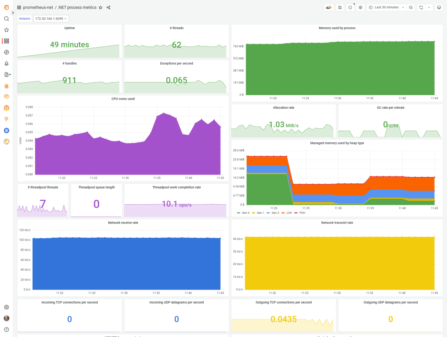
Task: Open the CPU cores used panel title
Action: pyautogui.click(x=123, y=99)
